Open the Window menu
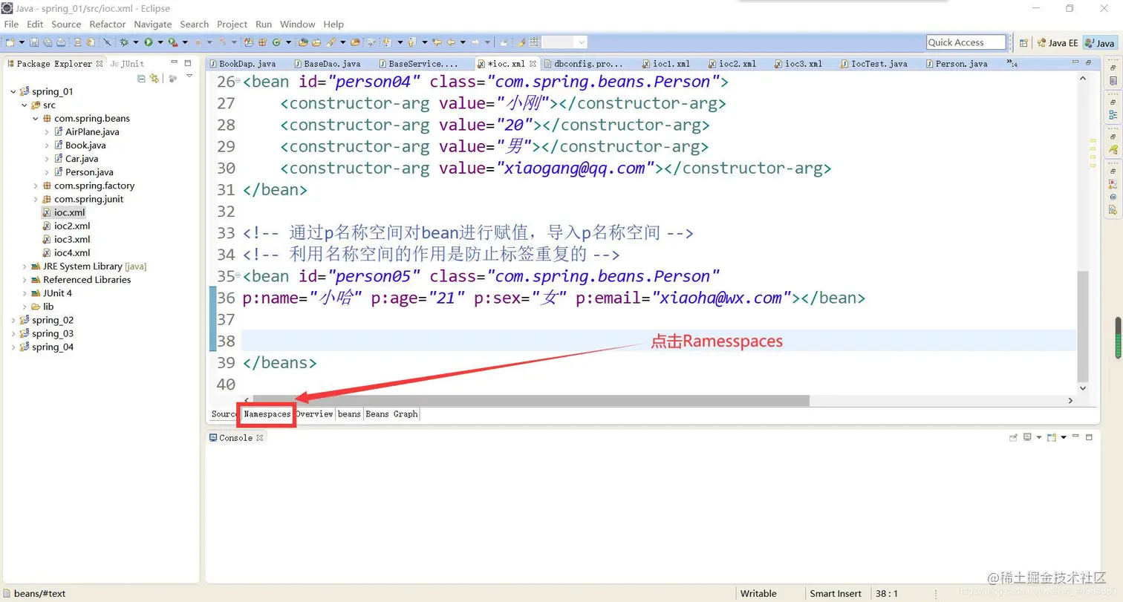 [298, 24]
